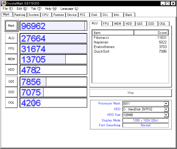The width and height of the screenshot is (177, 149).
Task: Switch to the Ranking tab
Action: [20, 15]
